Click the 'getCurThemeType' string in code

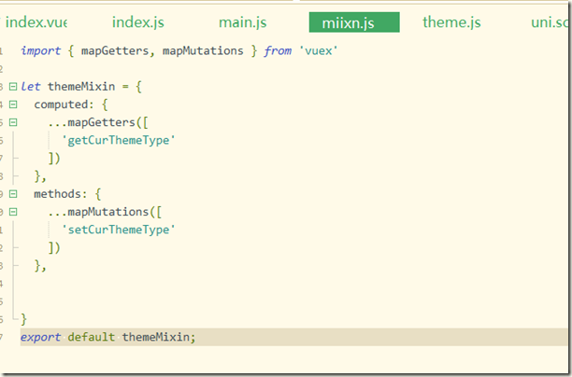(x=119, y=139)
